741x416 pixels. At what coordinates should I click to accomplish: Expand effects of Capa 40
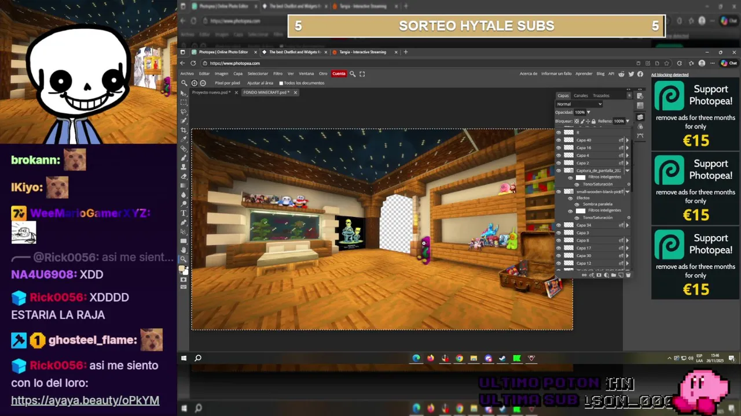tap(628, 140)
